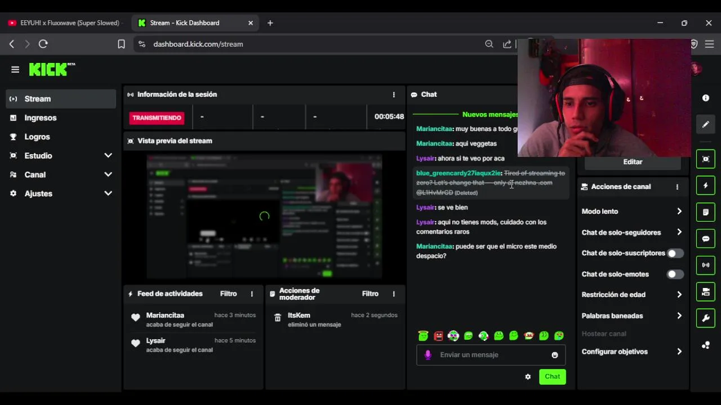The height and width of the screenshot is (405, 721).
Task: Toggle the camera/channel panel icon in right toolbar
Action: click(706, 292)
